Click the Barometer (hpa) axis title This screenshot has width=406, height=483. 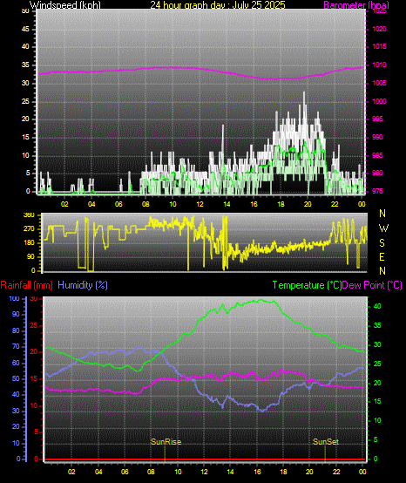[x=356, y=4]
